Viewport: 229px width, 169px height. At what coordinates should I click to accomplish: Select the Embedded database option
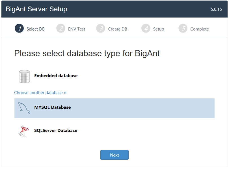coord(56,76)
